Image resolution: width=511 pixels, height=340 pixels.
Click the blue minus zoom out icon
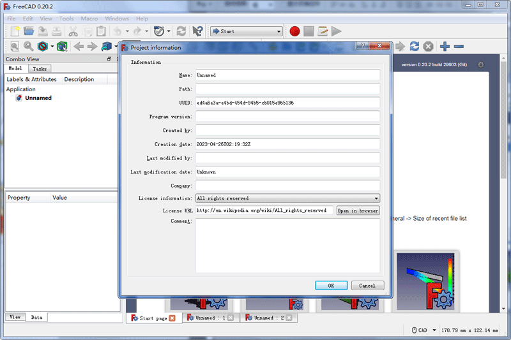pyautogui.click(x=459, y=47)
